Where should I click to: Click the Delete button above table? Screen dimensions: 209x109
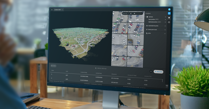point(54,66)
